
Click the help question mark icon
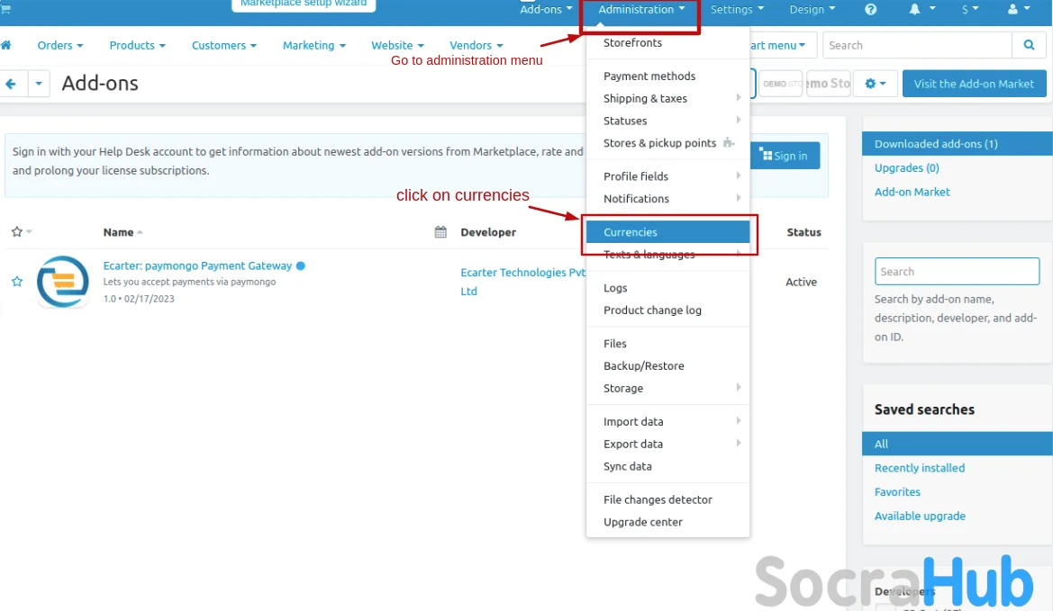[870, 9]
